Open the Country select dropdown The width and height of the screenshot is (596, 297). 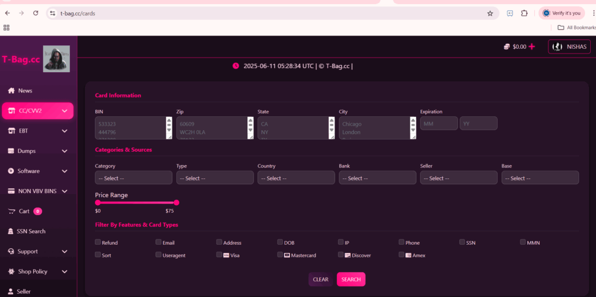[296, 178]
